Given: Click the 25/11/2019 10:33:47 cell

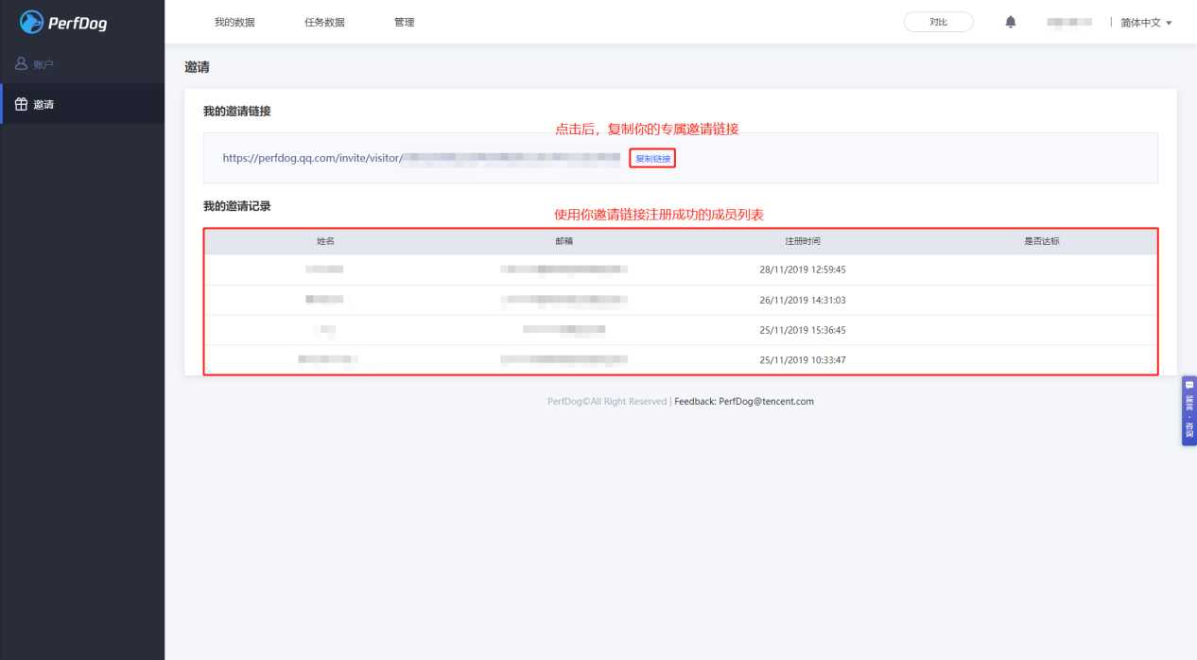Looking at the screenshot, I should point(802,360).
